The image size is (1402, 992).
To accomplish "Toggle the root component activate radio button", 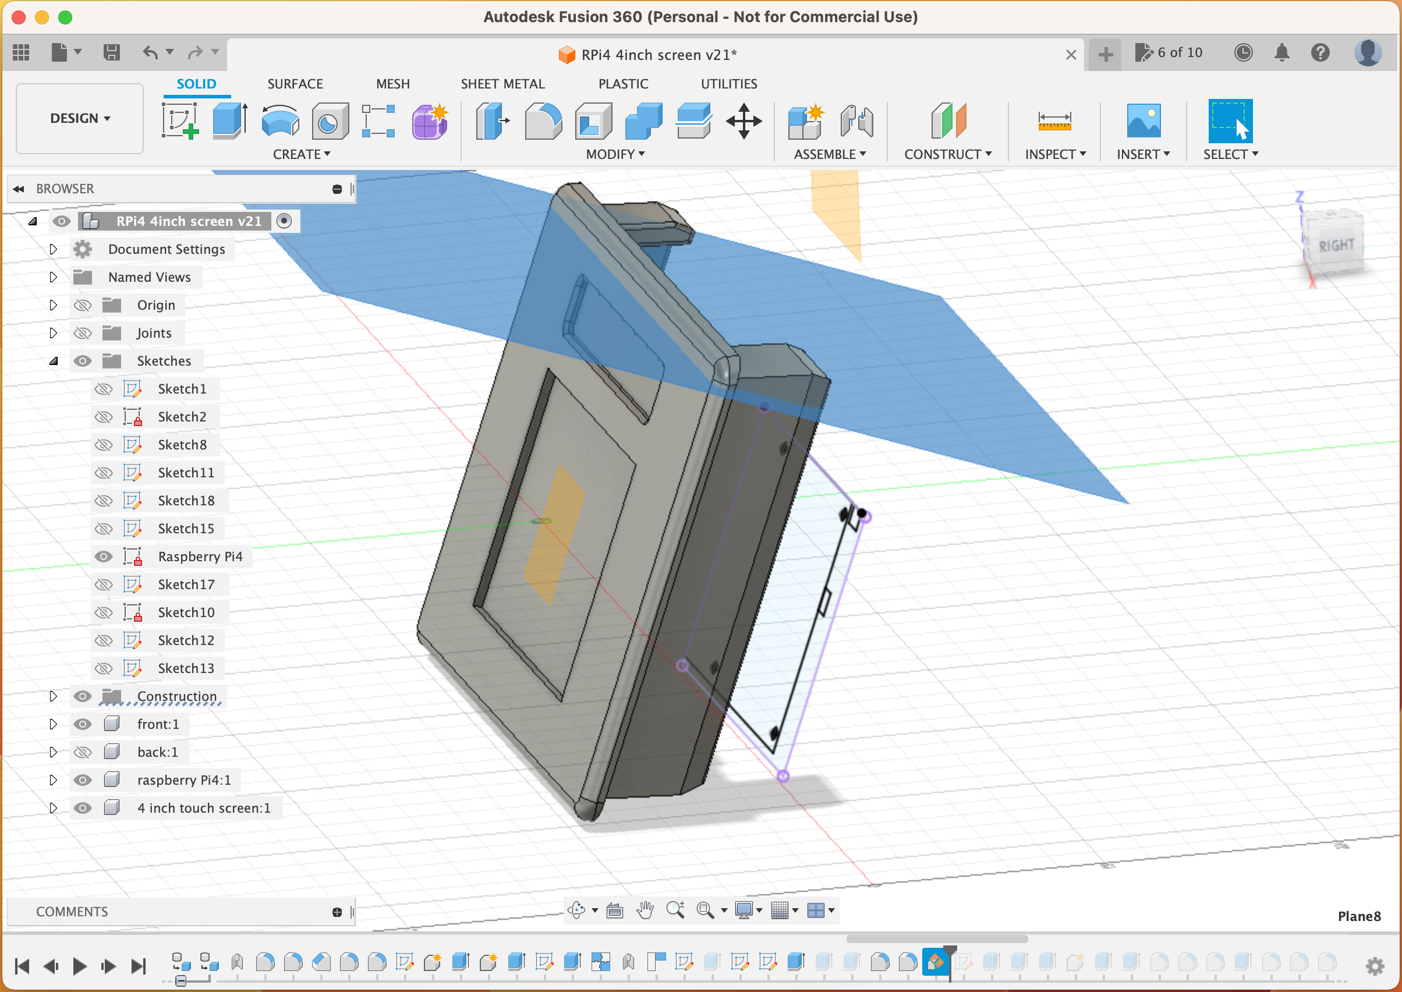I will (284, 221).
